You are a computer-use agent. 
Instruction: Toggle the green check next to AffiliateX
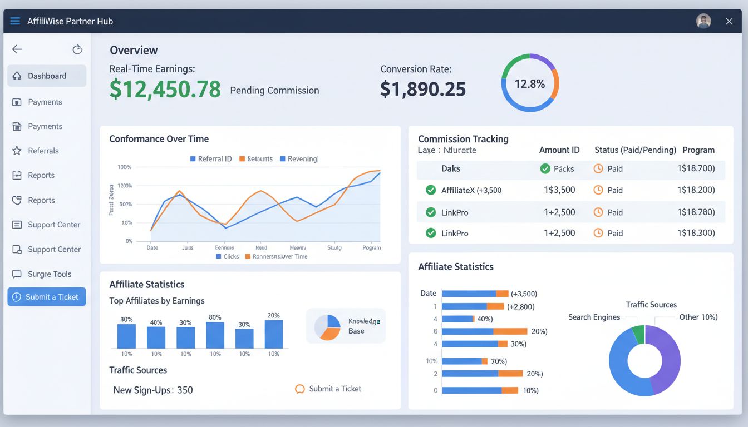click(431, 190)
